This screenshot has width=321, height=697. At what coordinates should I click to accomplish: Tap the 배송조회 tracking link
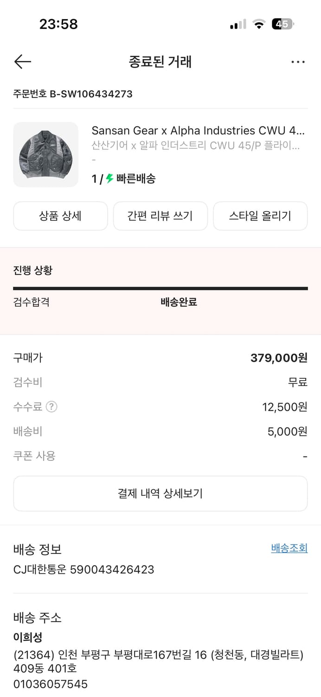click(289, 548)
